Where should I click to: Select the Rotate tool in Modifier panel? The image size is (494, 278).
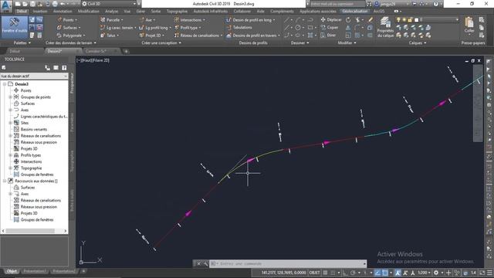348,20
